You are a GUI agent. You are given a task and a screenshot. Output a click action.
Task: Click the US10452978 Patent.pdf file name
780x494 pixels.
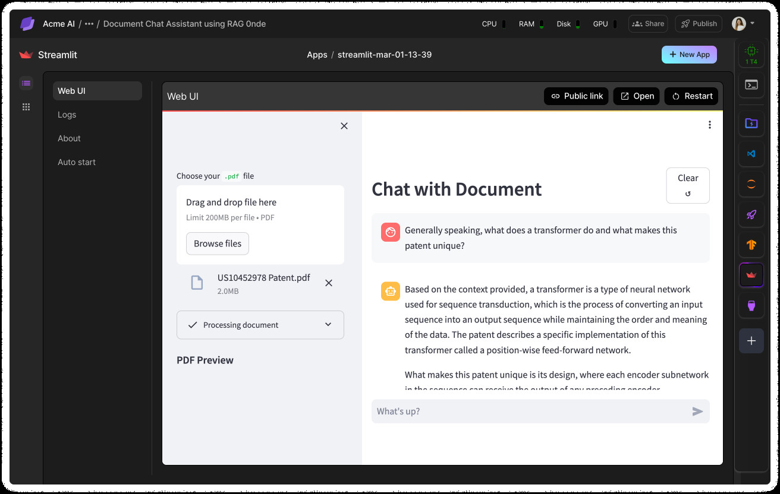click(264, 277)
